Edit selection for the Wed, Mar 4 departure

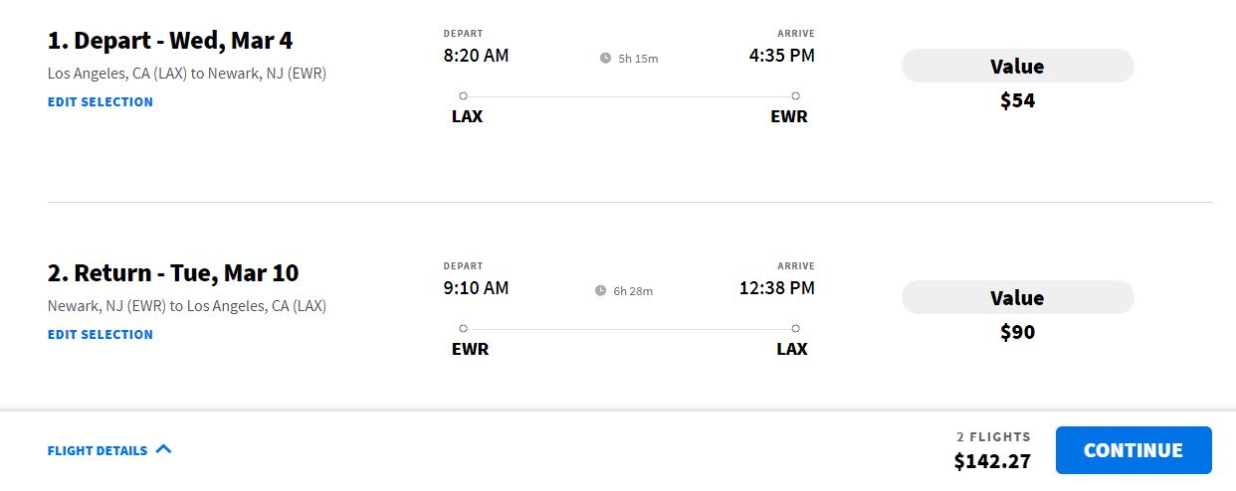click(101, 101)
